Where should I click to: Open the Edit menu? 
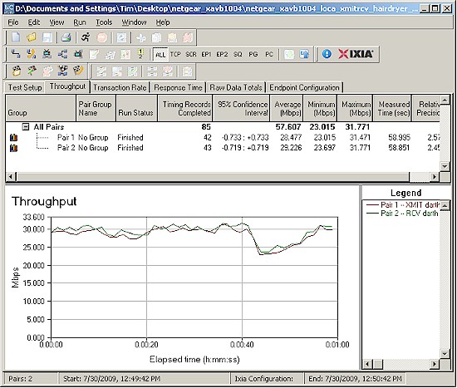pos(34,22)
